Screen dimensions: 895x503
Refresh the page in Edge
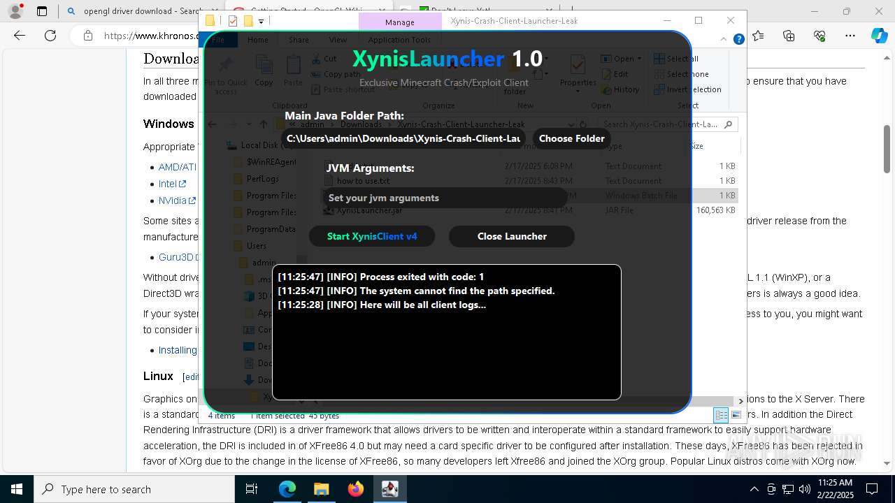[x=50, y=36]
